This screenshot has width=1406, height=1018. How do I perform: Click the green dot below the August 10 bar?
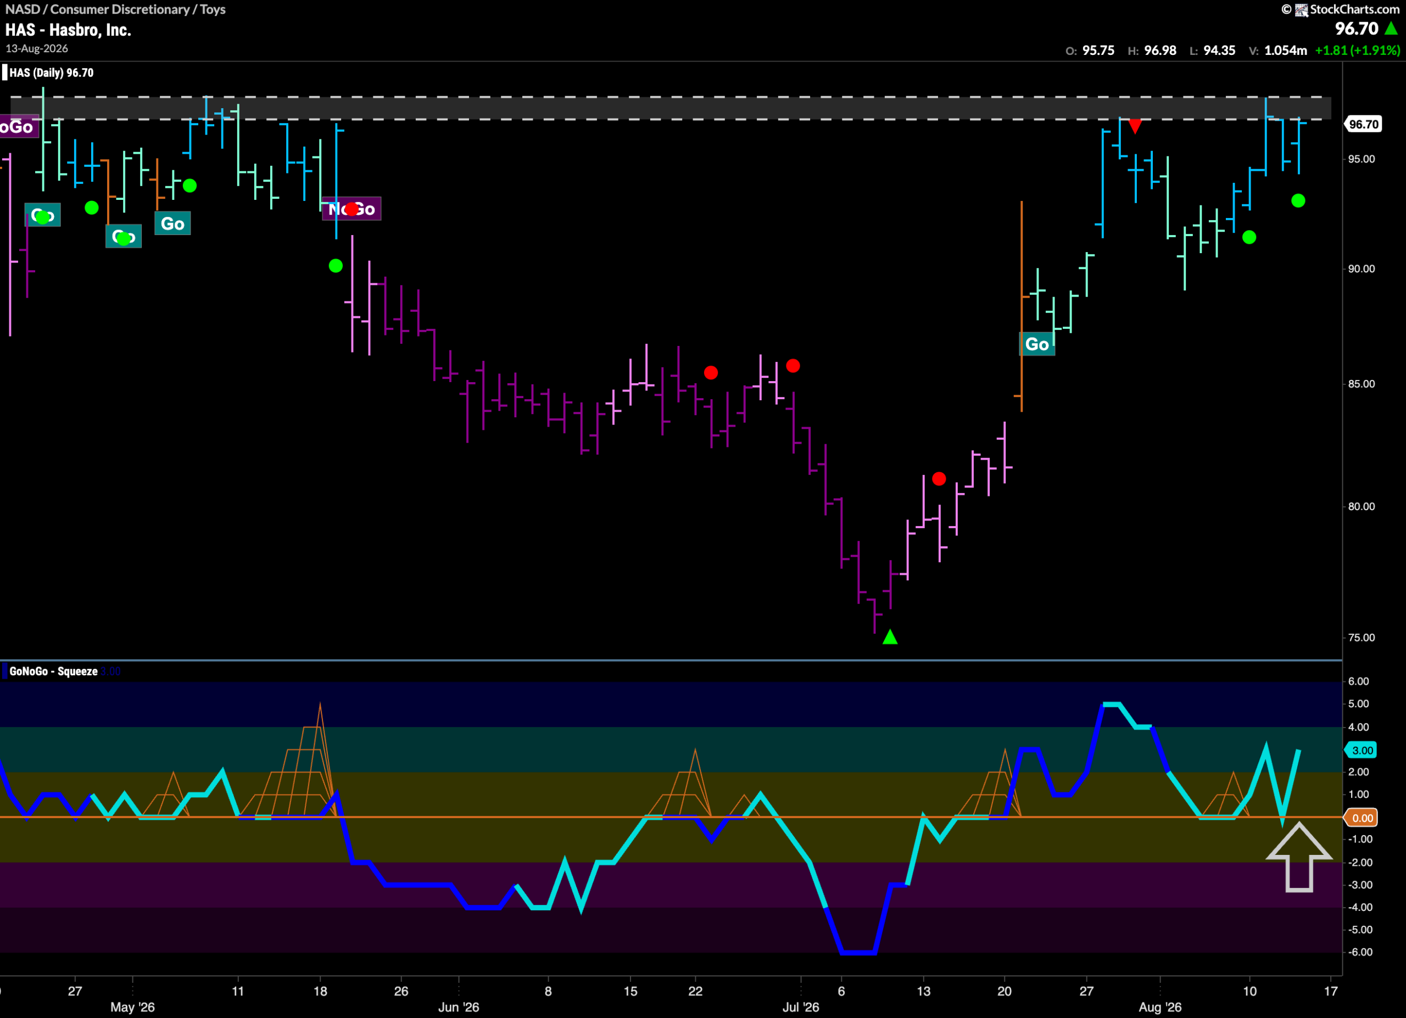[x=1249, y=237]
